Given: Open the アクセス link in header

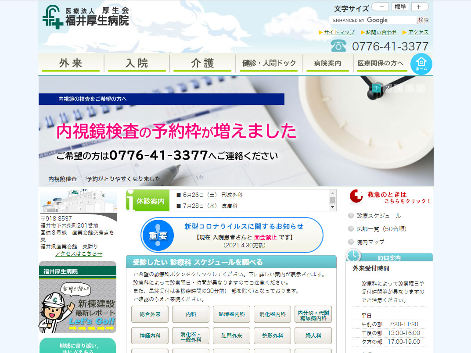Looking at the screenshot, I should [418, 32].
